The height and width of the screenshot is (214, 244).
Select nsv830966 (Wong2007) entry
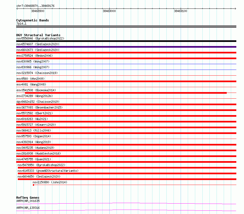[x=33, y=67]
